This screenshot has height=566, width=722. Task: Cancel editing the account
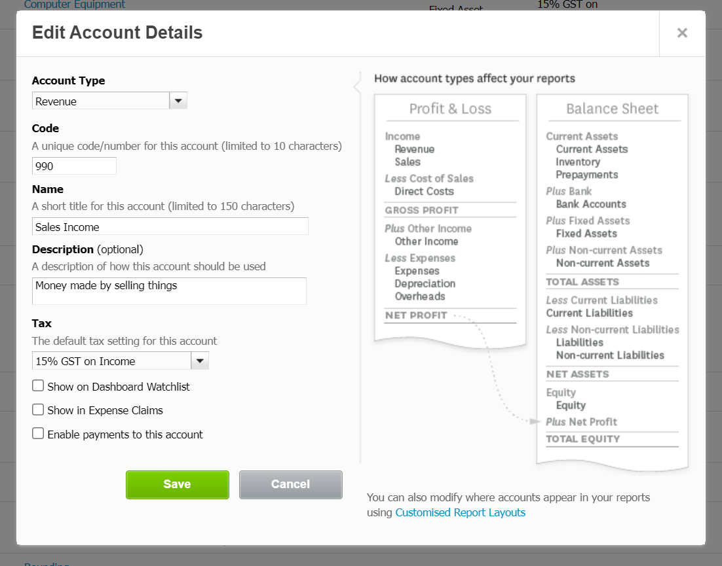coord(290,484)
